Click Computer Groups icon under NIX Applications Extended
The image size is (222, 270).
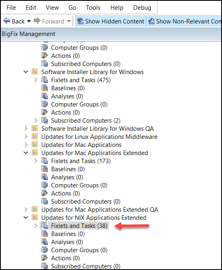pos(45,250)
